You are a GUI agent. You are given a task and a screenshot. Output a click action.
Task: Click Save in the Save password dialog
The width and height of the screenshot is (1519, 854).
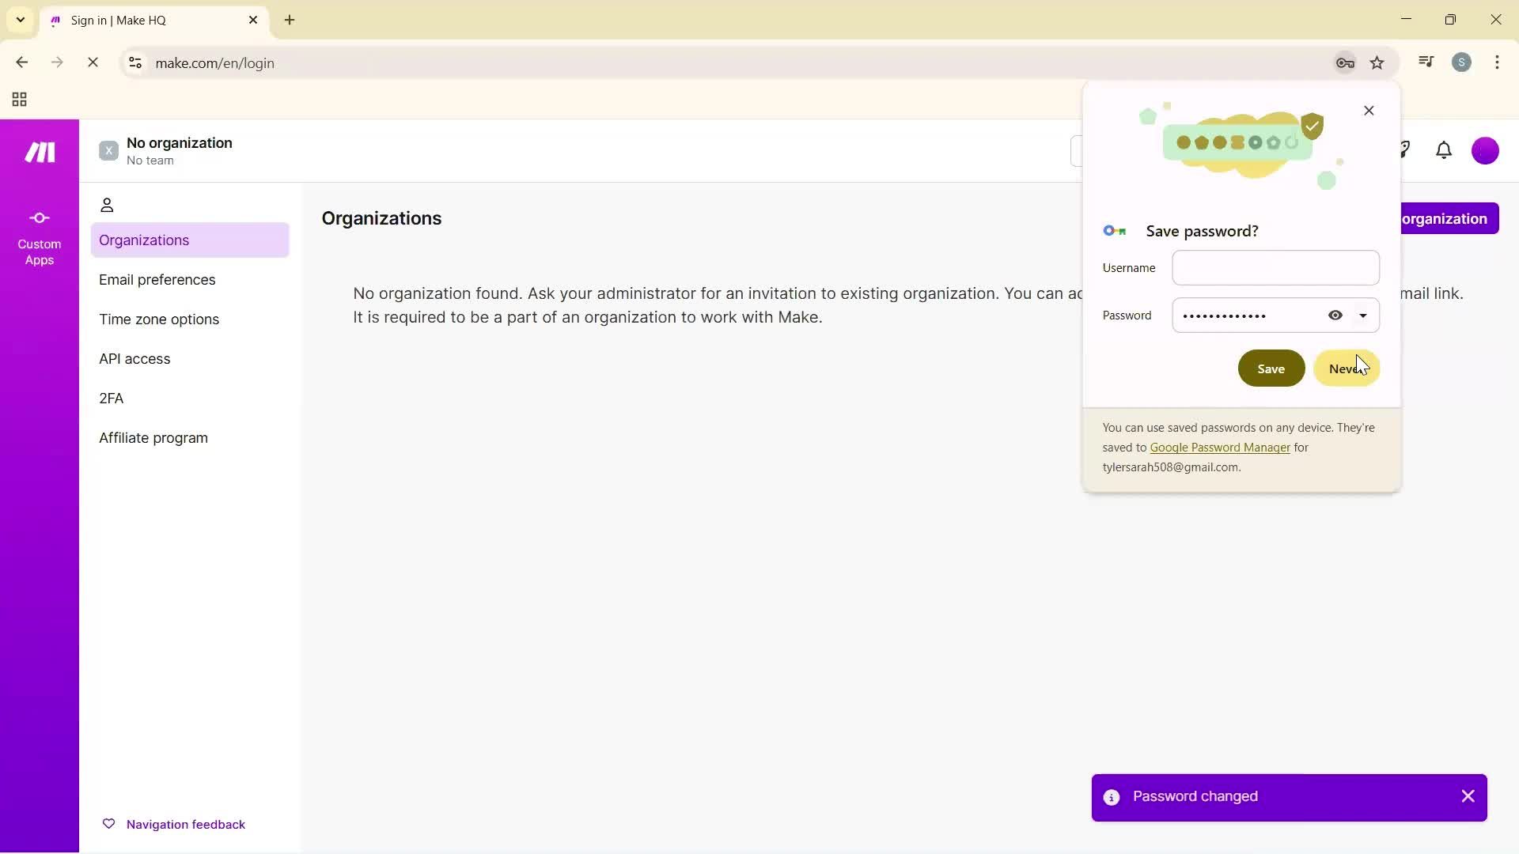click(x=1271, y=368)
